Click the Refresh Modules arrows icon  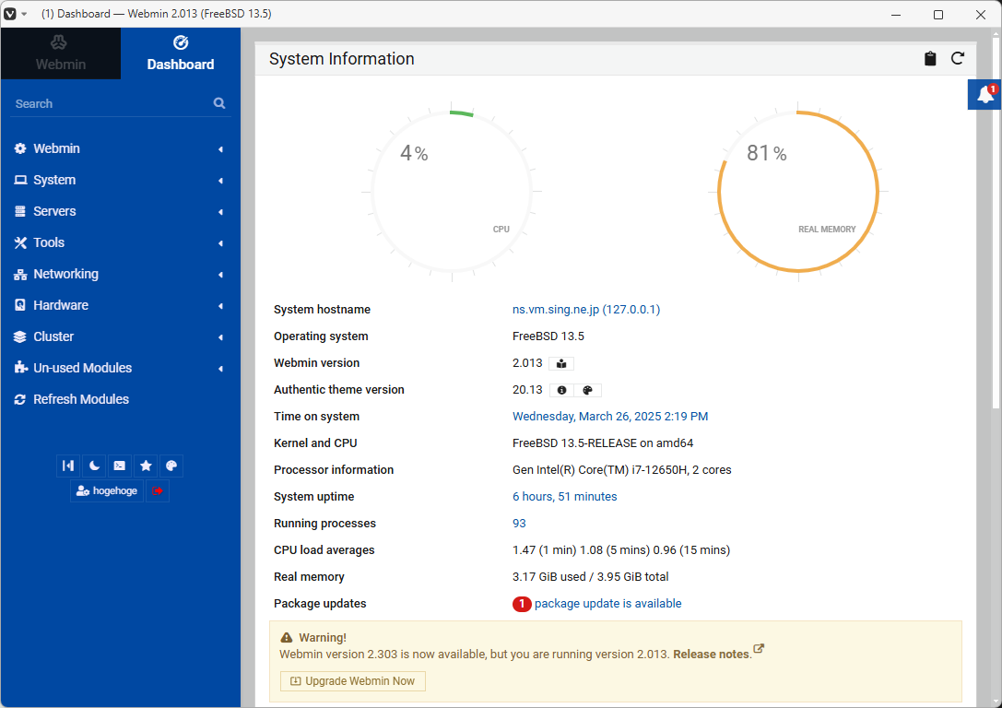point(20,399)
